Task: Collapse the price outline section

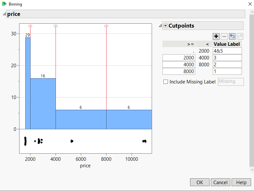Action: click(x=4, y=14)
